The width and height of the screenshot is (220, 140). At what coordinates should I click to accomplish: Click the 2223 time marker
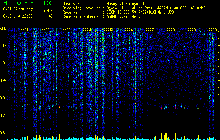(x=66, y=30)
